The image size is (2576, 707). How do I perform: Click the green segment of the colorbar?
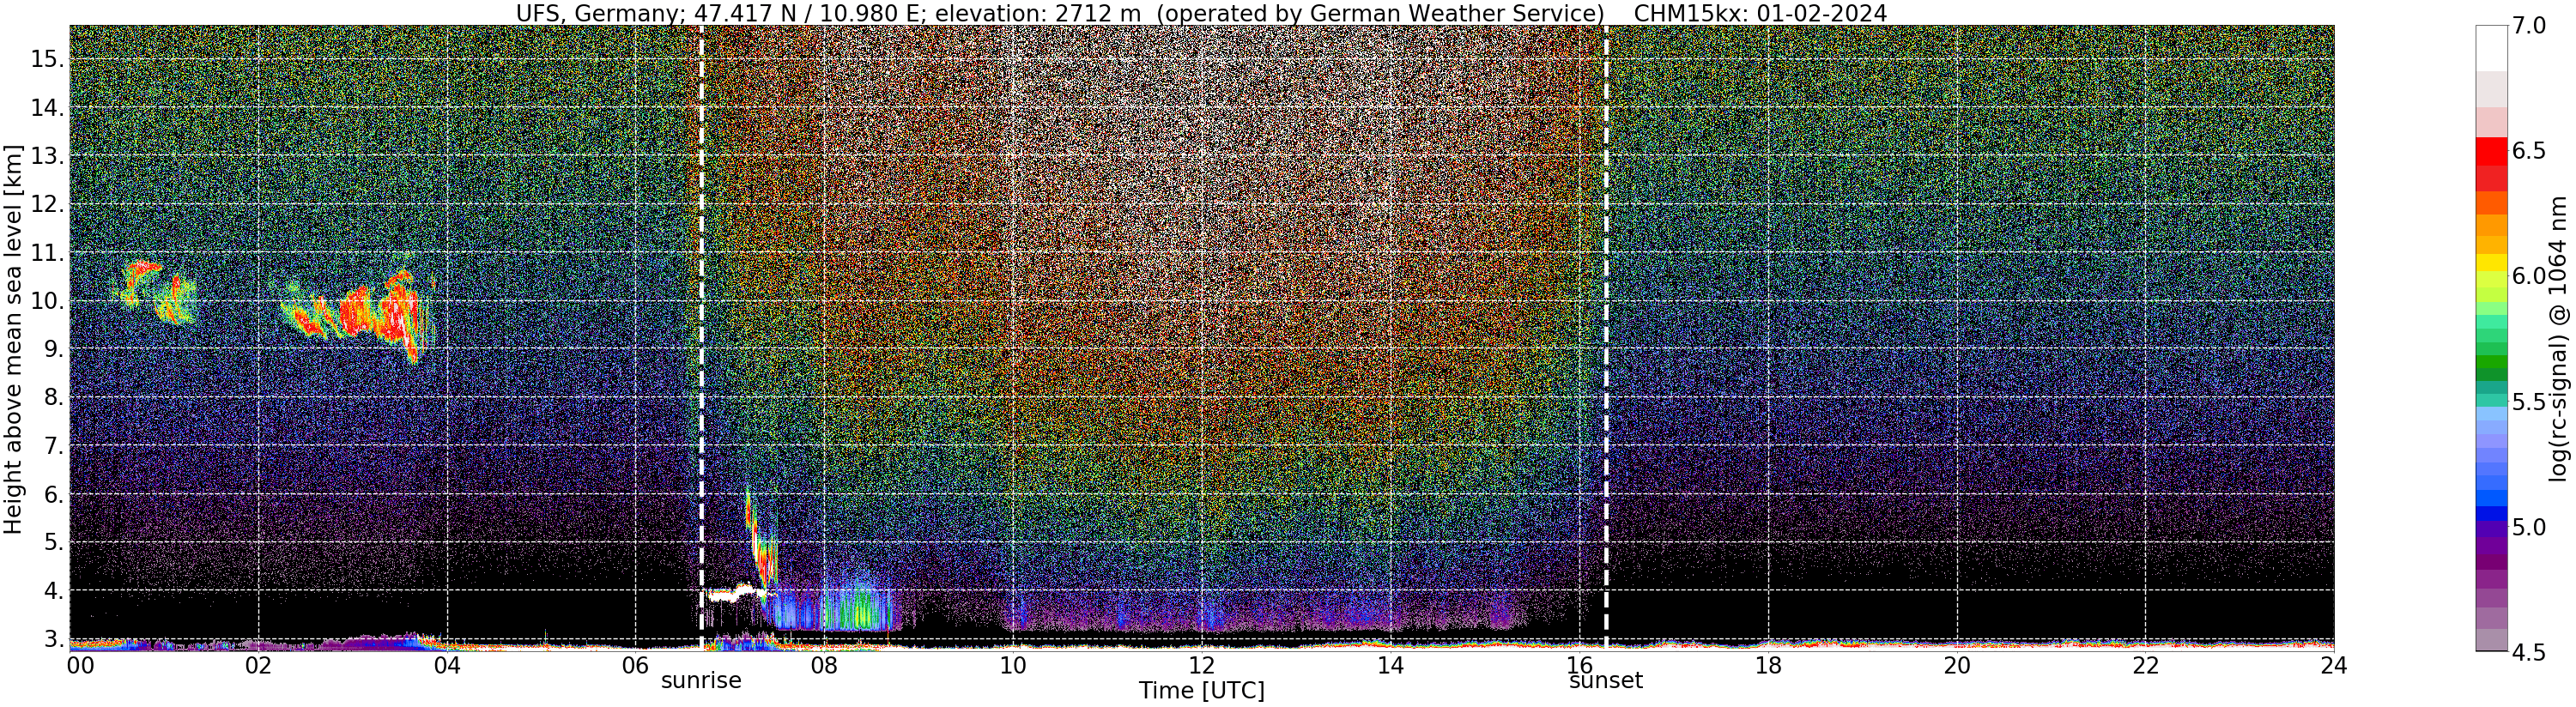[x=2491, y=362]
